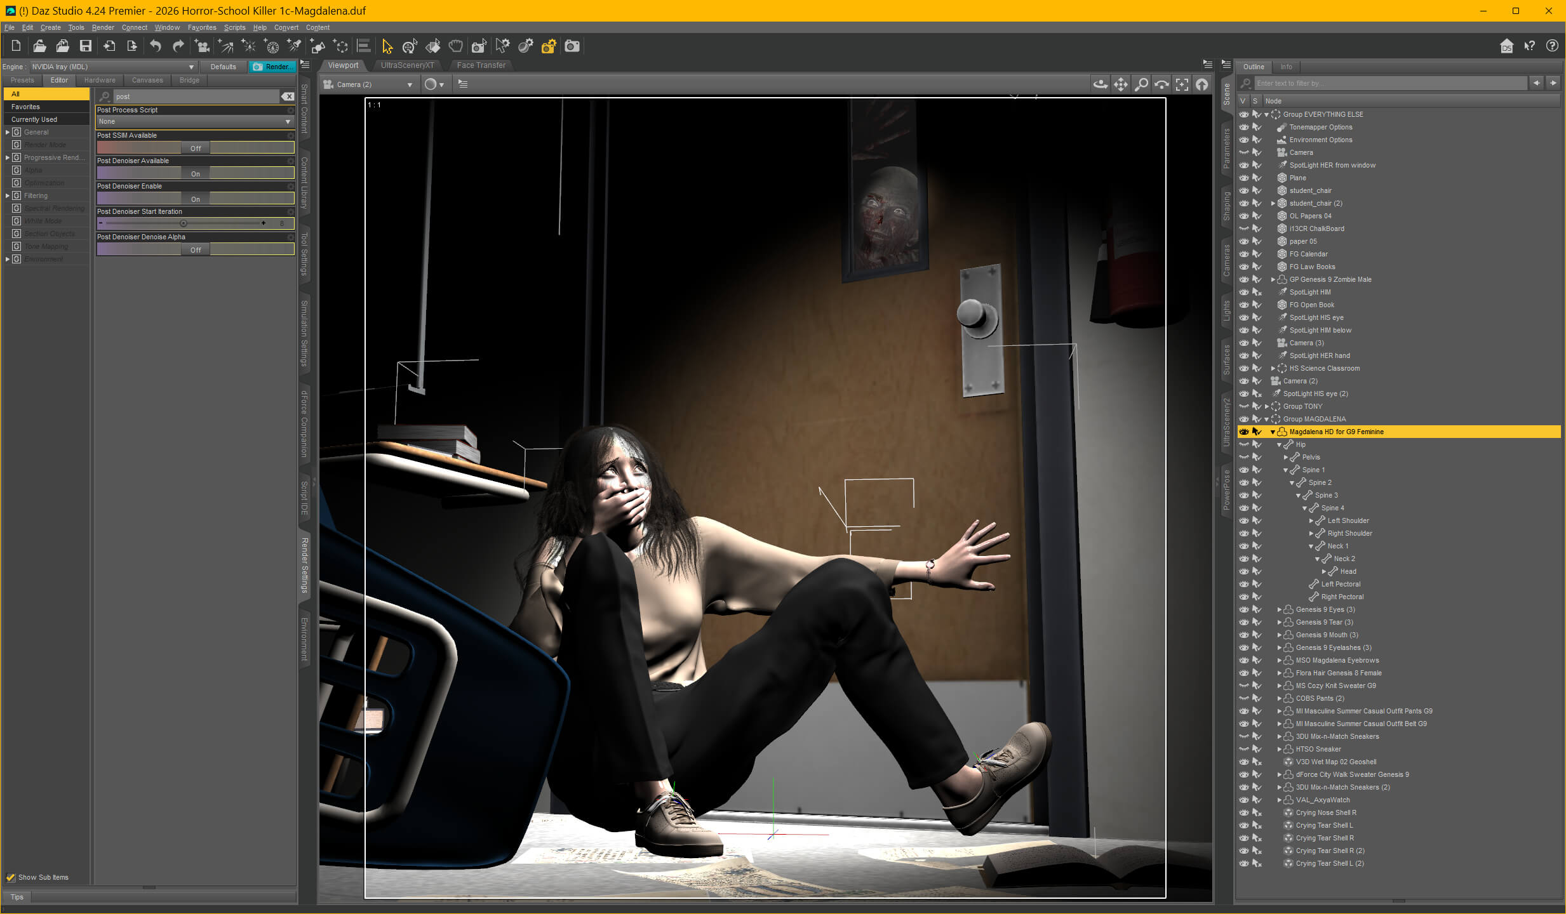Click the New scene file icon

coord(17,46)
